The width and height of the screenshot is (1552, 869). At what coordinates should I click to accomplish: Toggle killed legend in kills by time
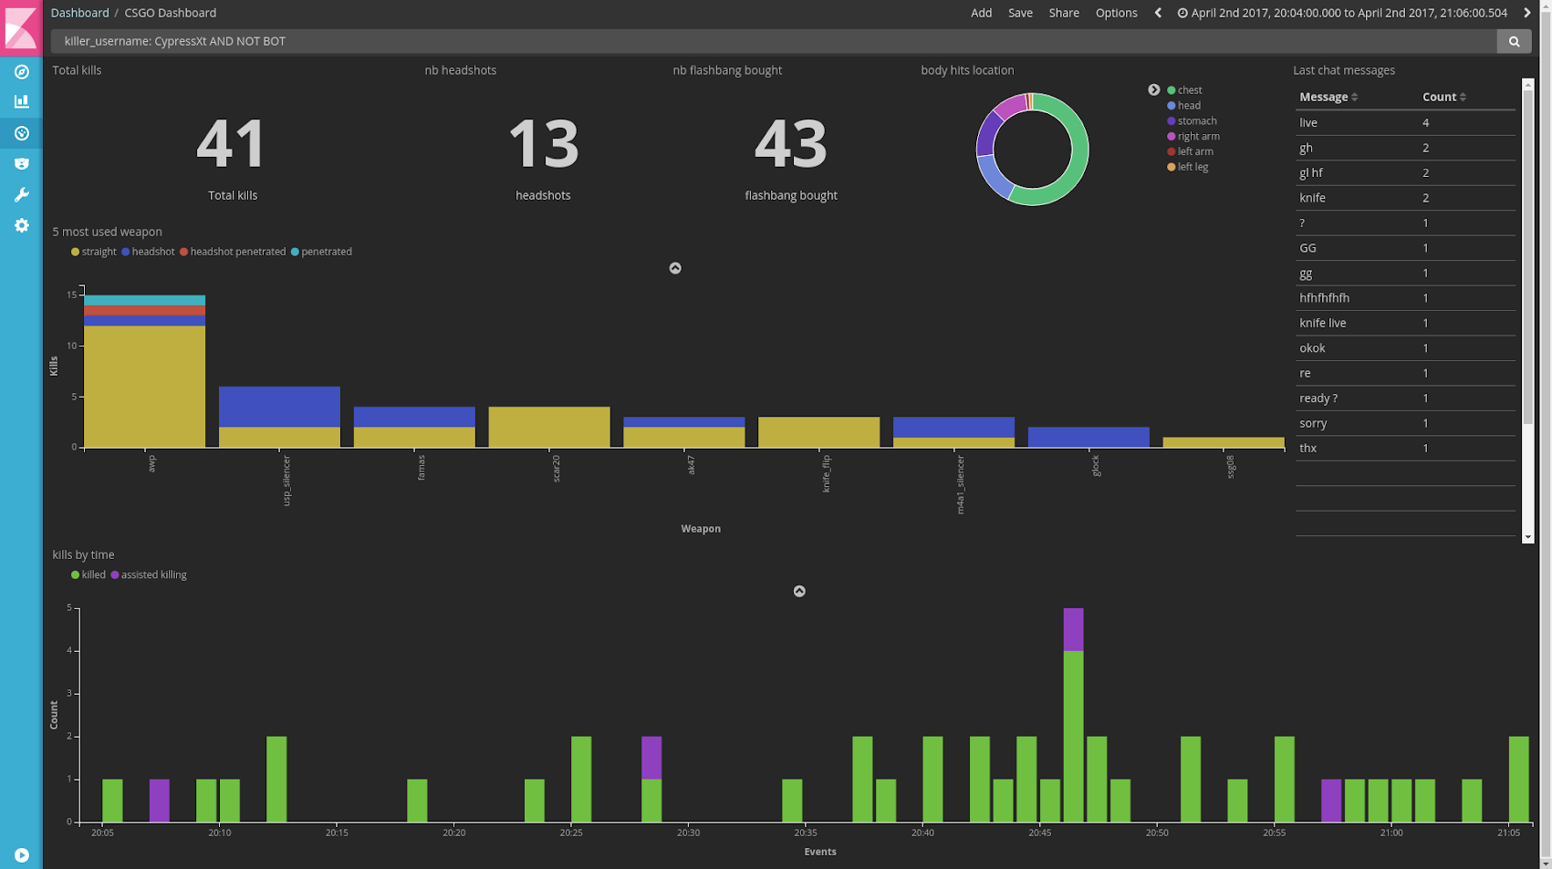click(88, 574)
